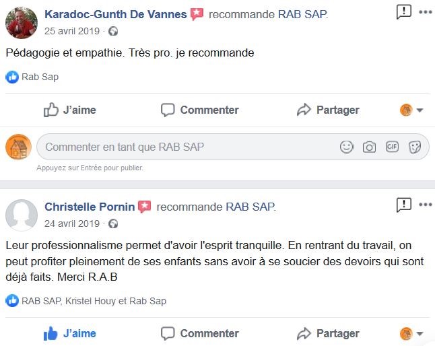Viewport: 435px width, 346px height.
Task: Report Christelle Pornin's recommendation via exclamation icon
Action: click(x=403, y=204)
